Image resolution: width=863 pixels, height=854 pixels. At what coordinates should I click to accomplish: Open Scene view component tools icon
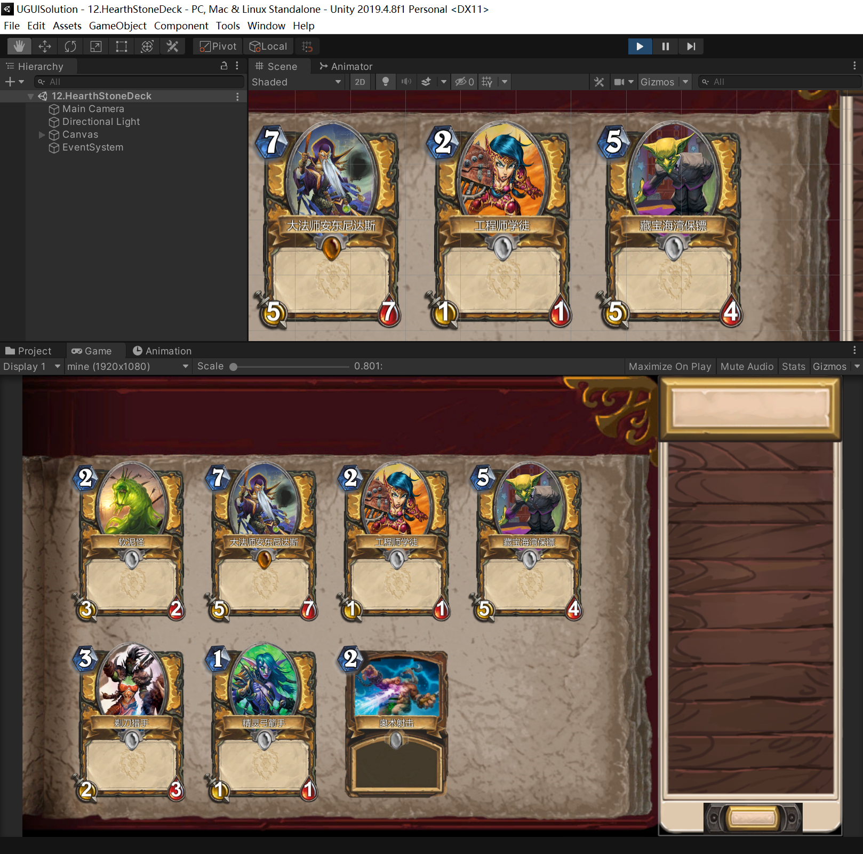coord(600,82)
